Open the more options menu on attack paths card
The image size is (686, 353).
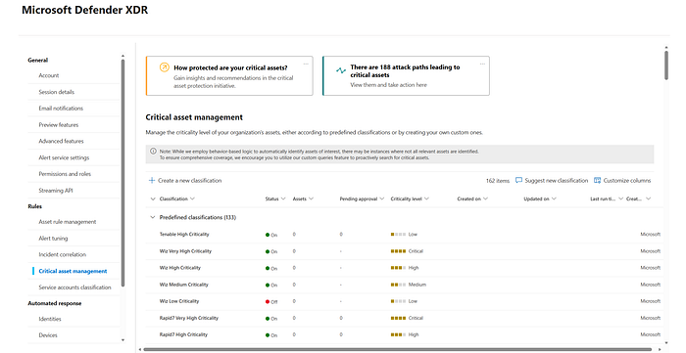click(482, 65)
